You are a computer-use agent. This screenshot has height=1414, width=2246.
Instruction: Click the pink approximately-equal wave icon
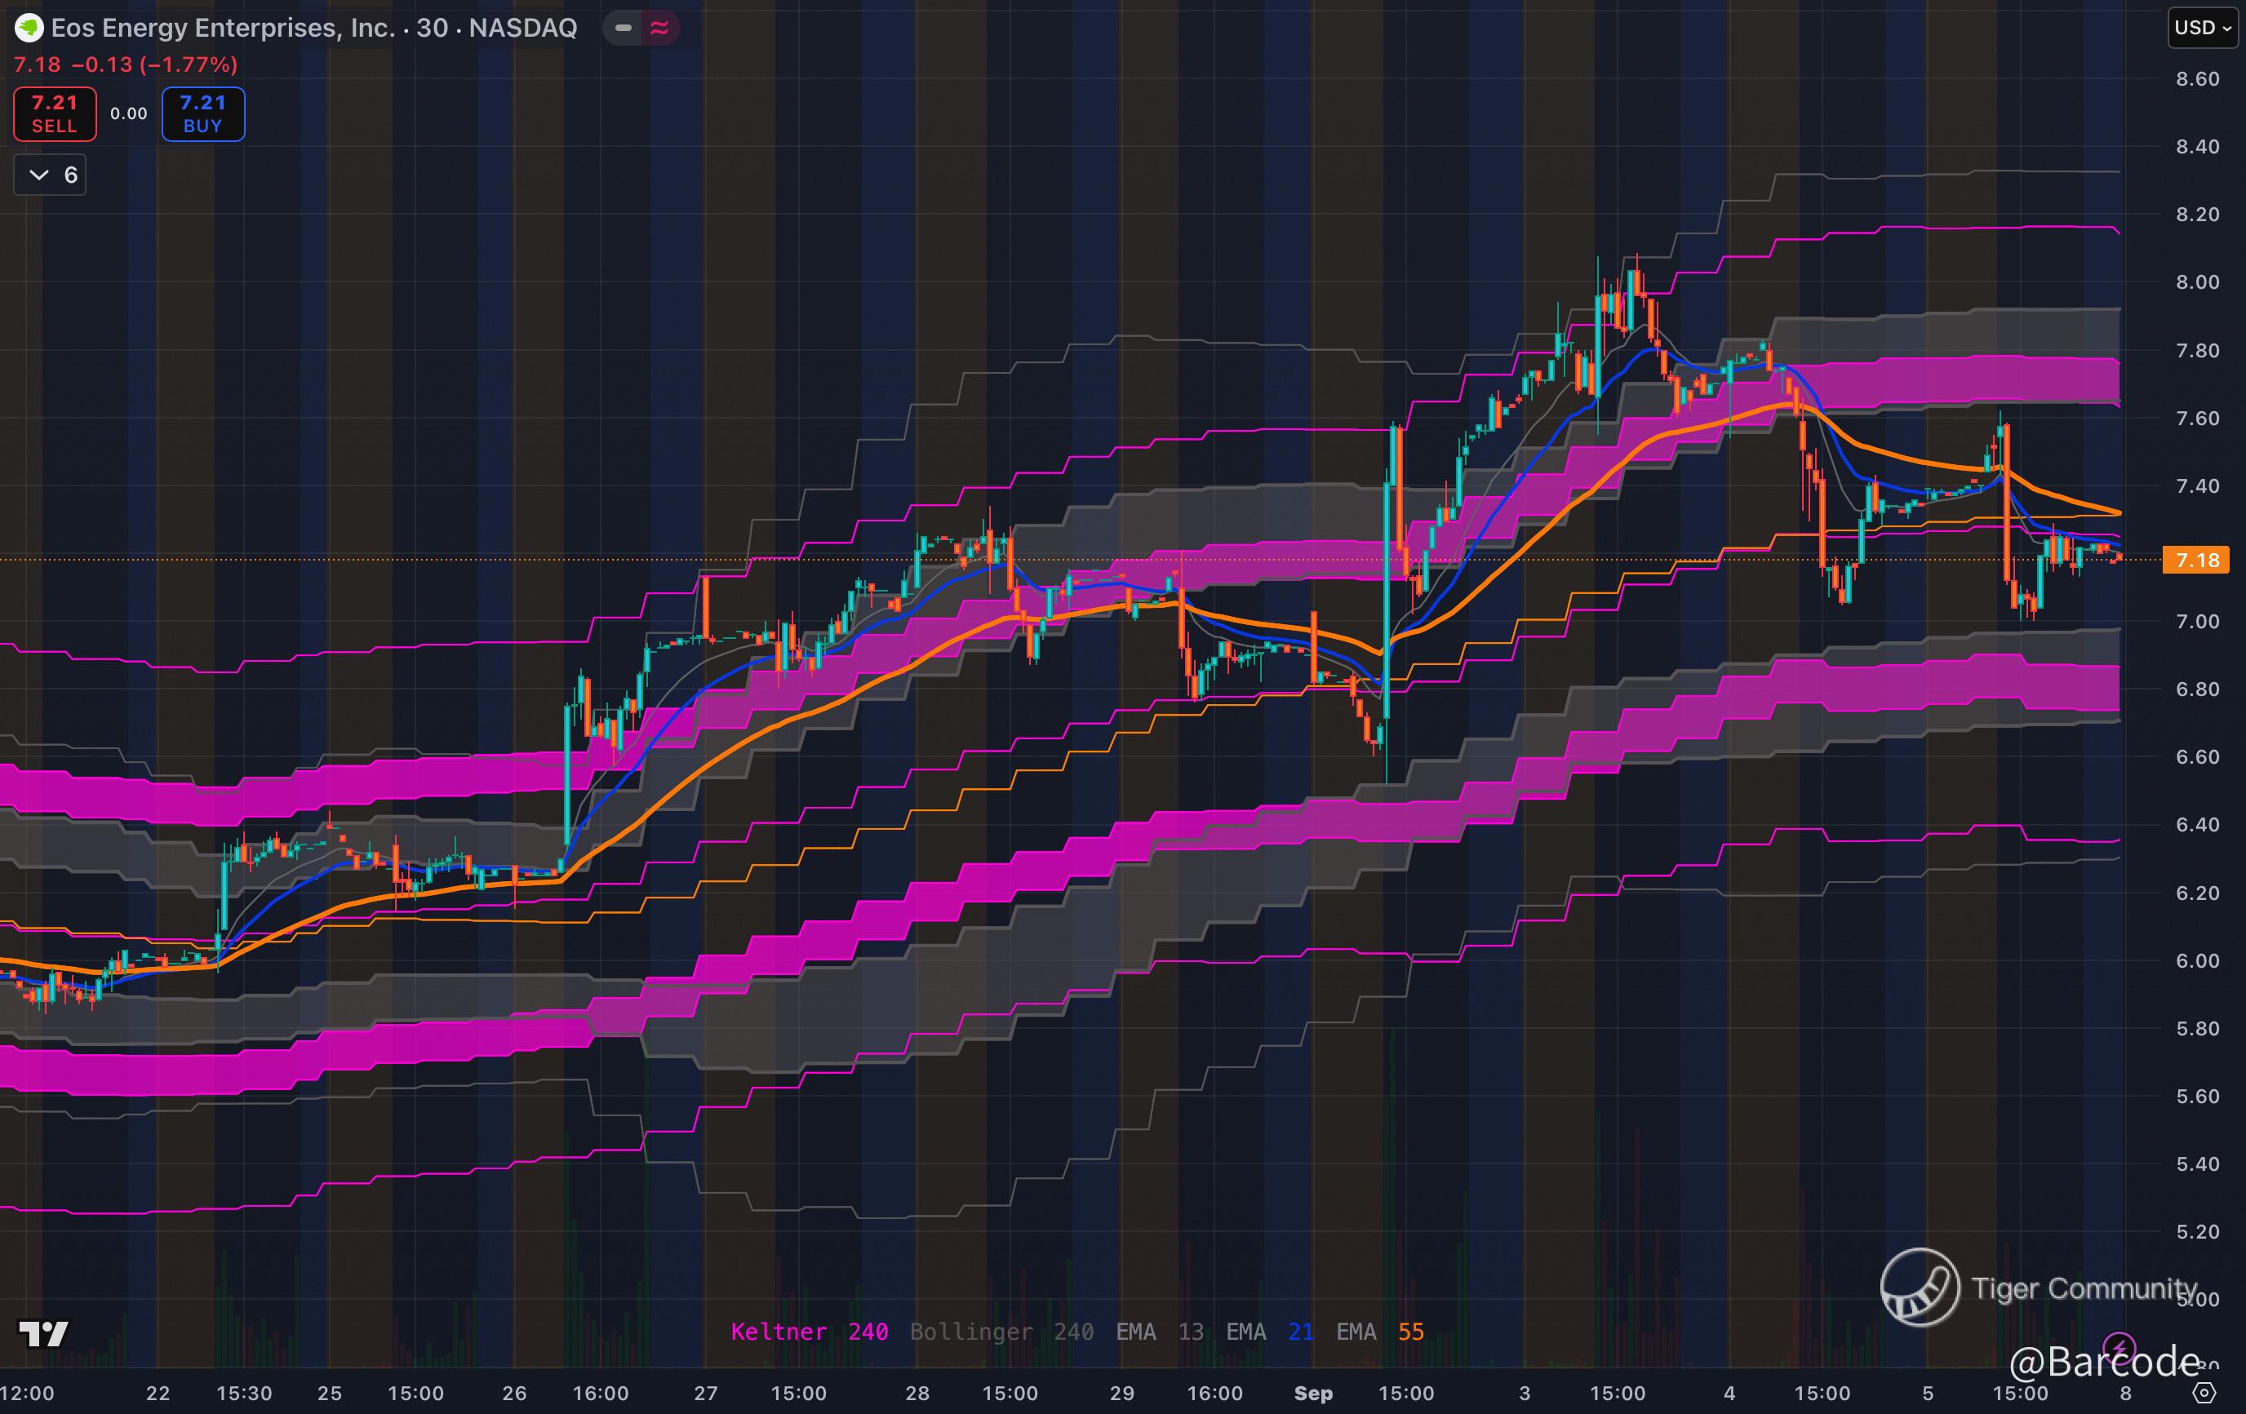coord(659,28)
